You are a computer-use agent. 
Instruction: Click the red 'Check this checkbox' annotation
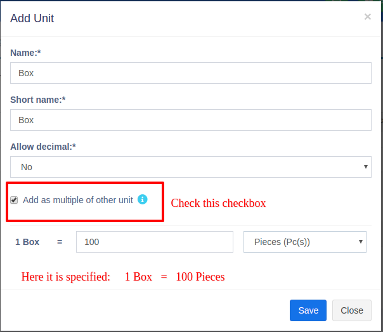(x=218, y=203)
